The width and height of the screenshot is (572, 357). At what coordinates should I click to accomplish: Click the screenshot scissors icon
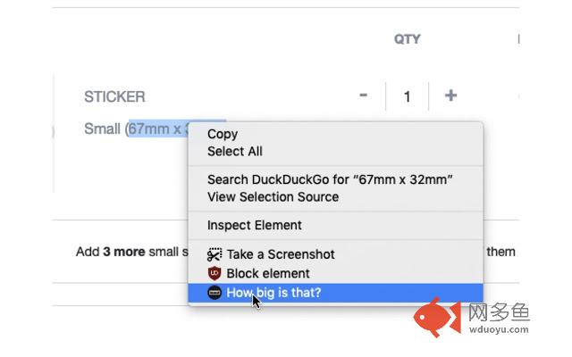214,254
